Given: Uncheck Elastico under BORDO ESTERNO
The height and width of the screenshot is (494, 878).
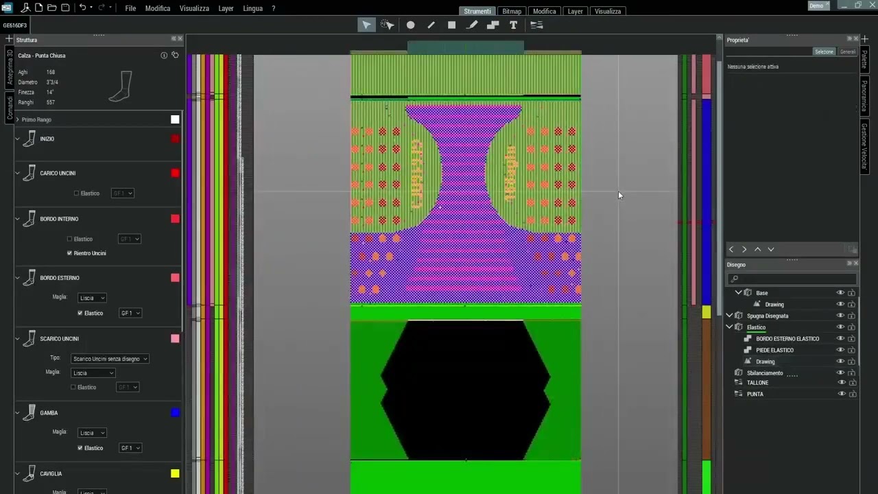Looking at the screenshot, I should (80, 313).
